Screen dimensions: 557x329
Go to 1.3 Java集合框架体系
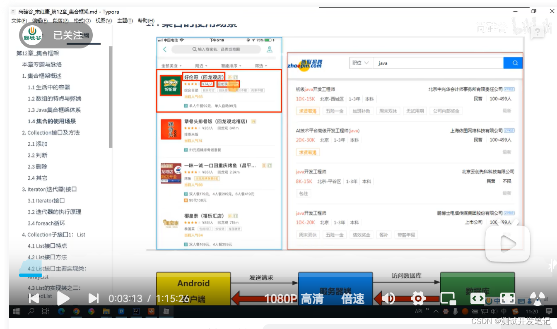(54, 110)
